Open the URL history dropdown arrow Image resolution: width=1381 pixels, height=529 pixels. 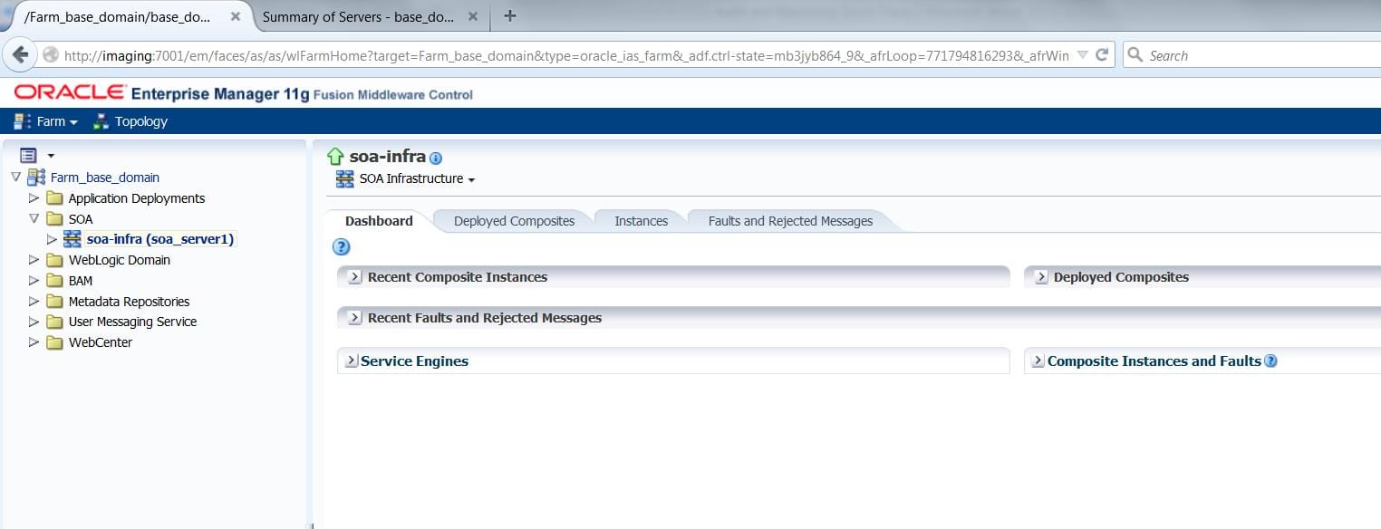pos(1082,55)
